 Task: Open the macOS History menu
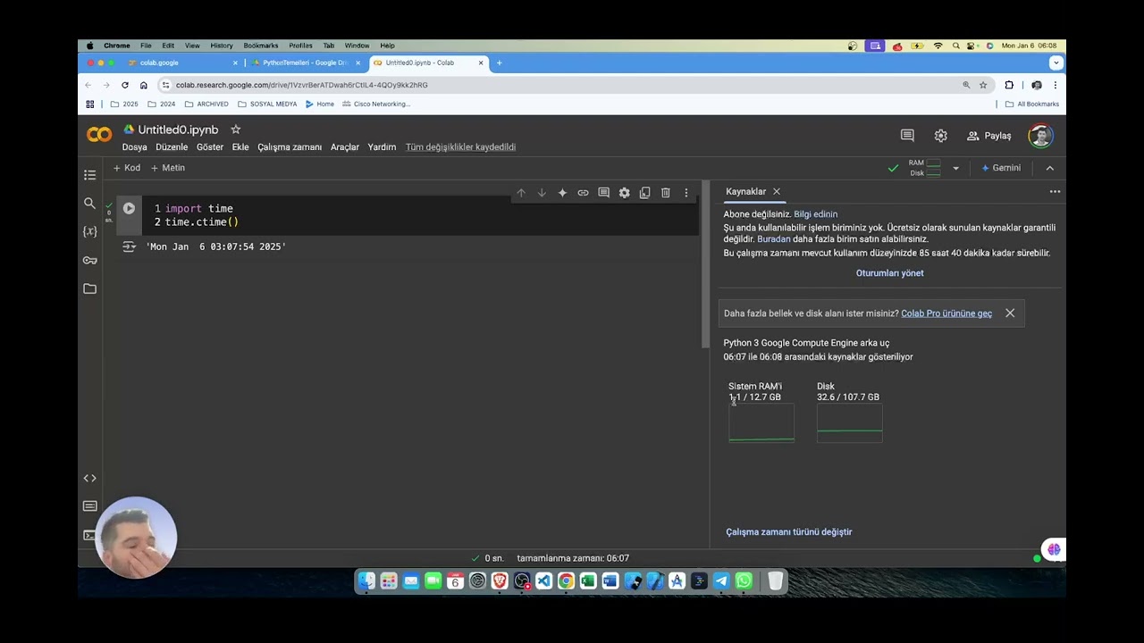pyautogui.click(x=222, y=46)
